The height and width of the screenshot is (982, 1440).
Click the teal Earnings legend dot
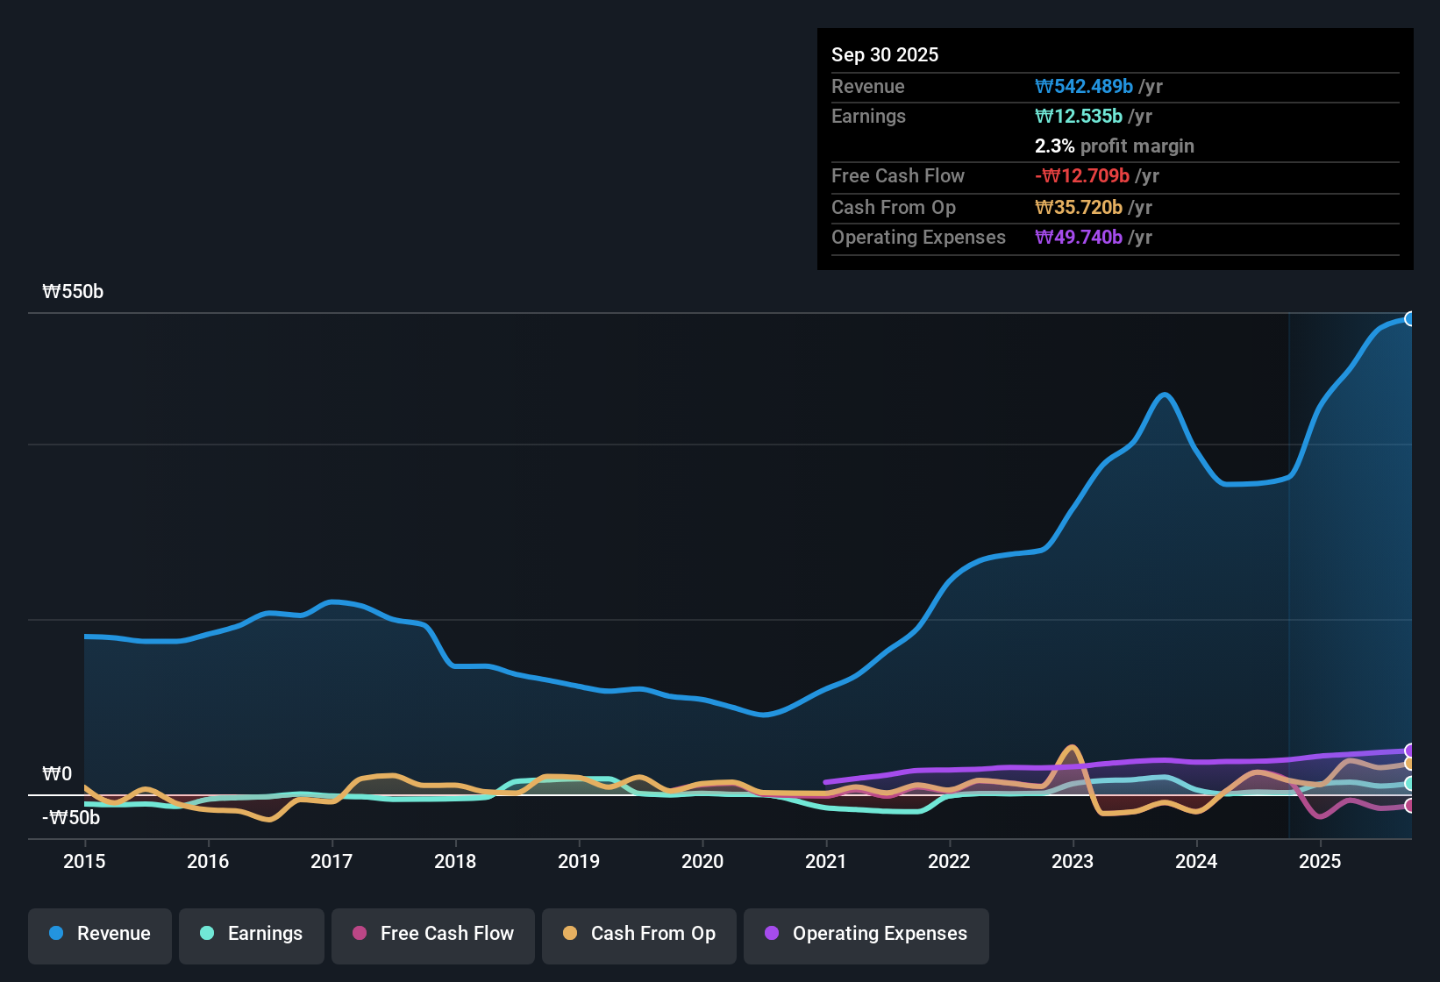tap(208, 934)
